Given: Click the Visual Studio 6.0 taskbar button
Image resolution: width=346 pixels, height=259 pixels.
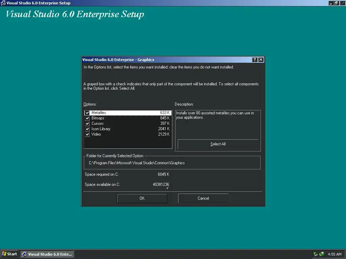Looking at the screenshot, I should click(47, 254).
